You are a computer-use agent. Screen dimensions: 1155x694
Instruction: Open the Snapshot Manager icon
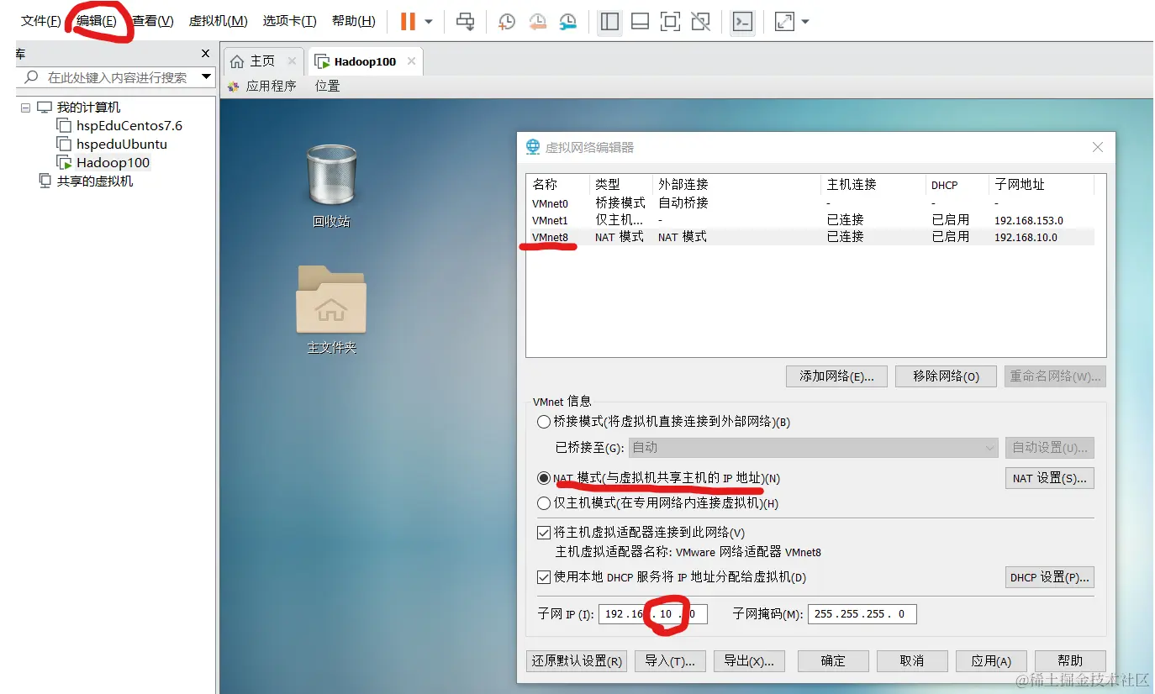568,21
